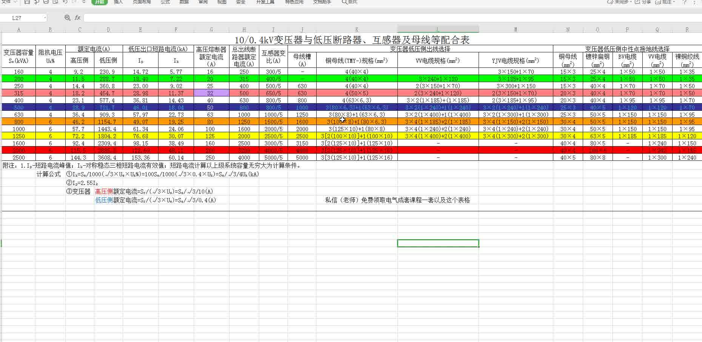Screen dimensions: 702x342
Task: Select column L header
Action: 438,29
